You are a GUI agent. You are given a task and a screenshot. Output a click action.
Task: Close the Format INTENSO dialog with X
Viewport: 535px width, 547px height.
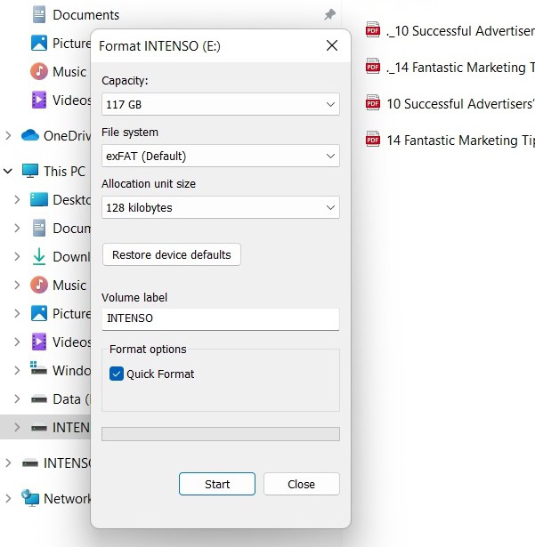coord(332,45)
